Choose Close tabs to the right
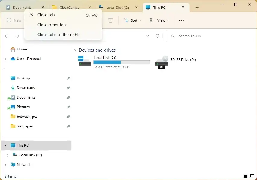The image size is (257, 180). point(58,35)
